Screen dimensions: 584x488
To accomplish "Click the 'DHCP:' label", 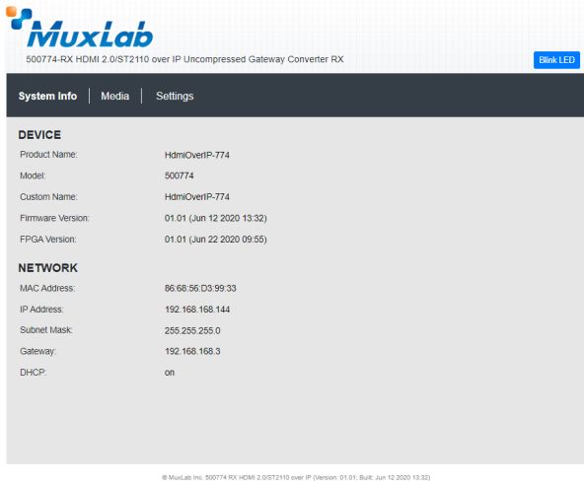I will (x=34, y=373).
